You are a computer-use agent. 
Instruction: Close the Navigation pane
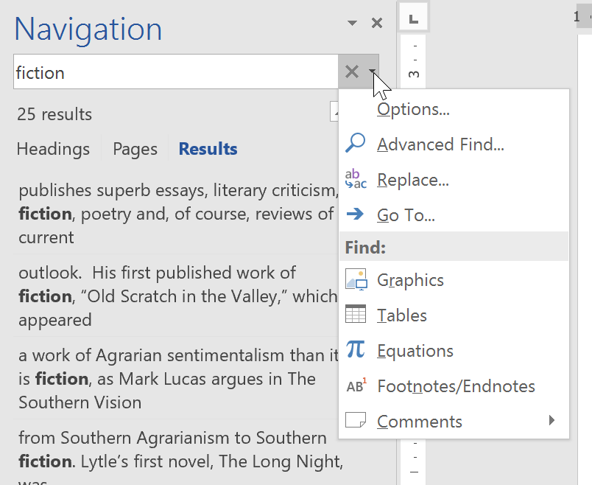377,22
